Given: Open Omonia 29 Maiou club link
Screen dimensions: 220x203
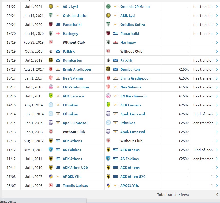Looking at the screenshot, I should [135, 7].
